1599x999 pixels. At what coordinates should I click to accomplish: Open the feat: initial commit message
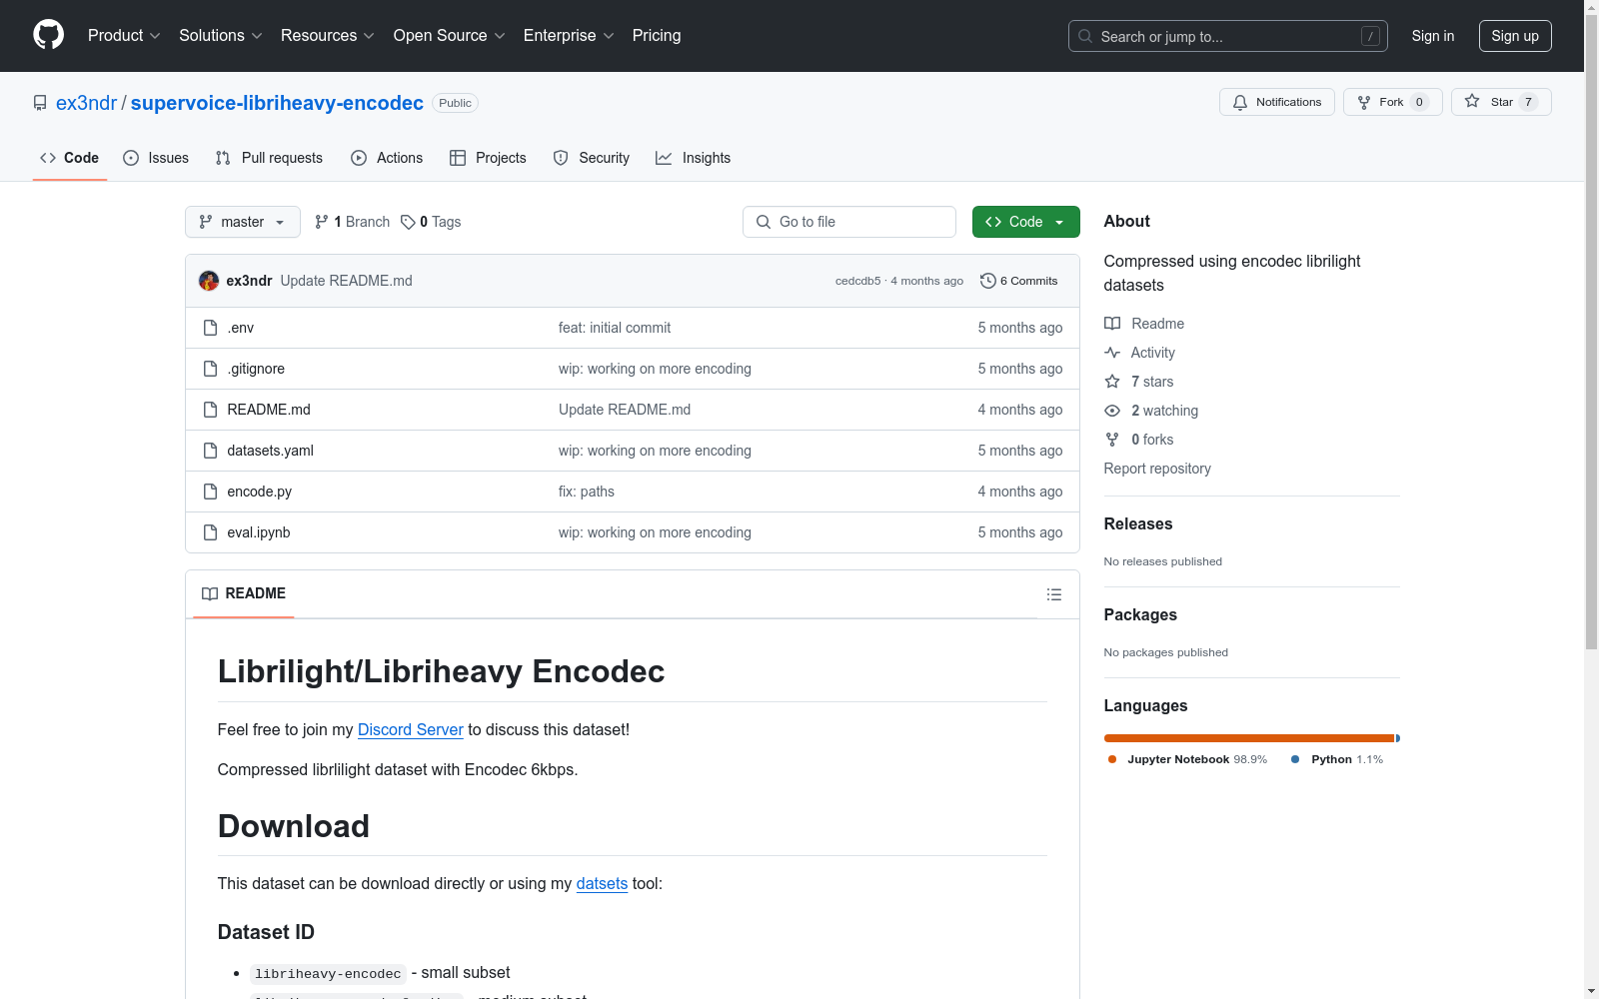tap(615, 328)
